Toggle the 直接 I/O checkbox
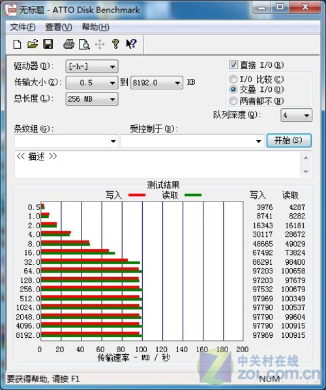326x390 pixels. point(233,65)
